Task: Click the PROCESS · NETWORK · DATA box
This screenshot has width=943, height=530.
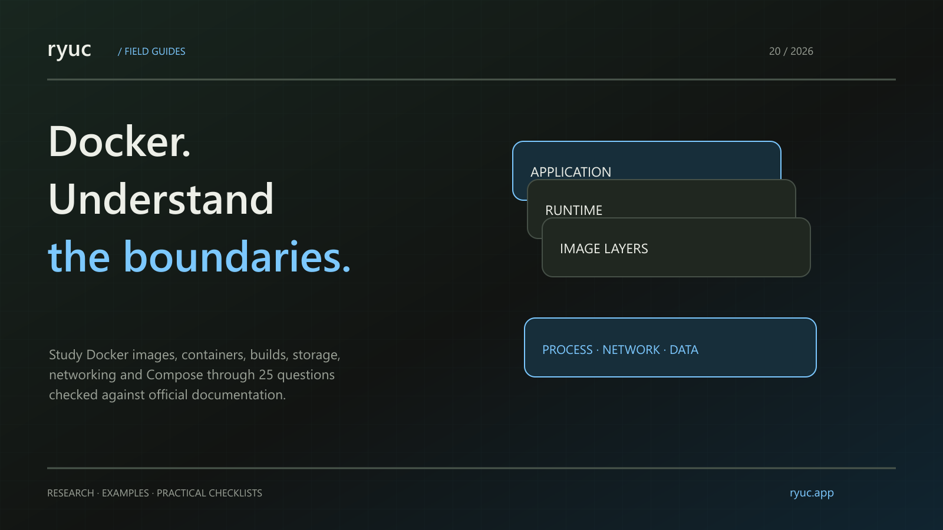Action: 670,347
